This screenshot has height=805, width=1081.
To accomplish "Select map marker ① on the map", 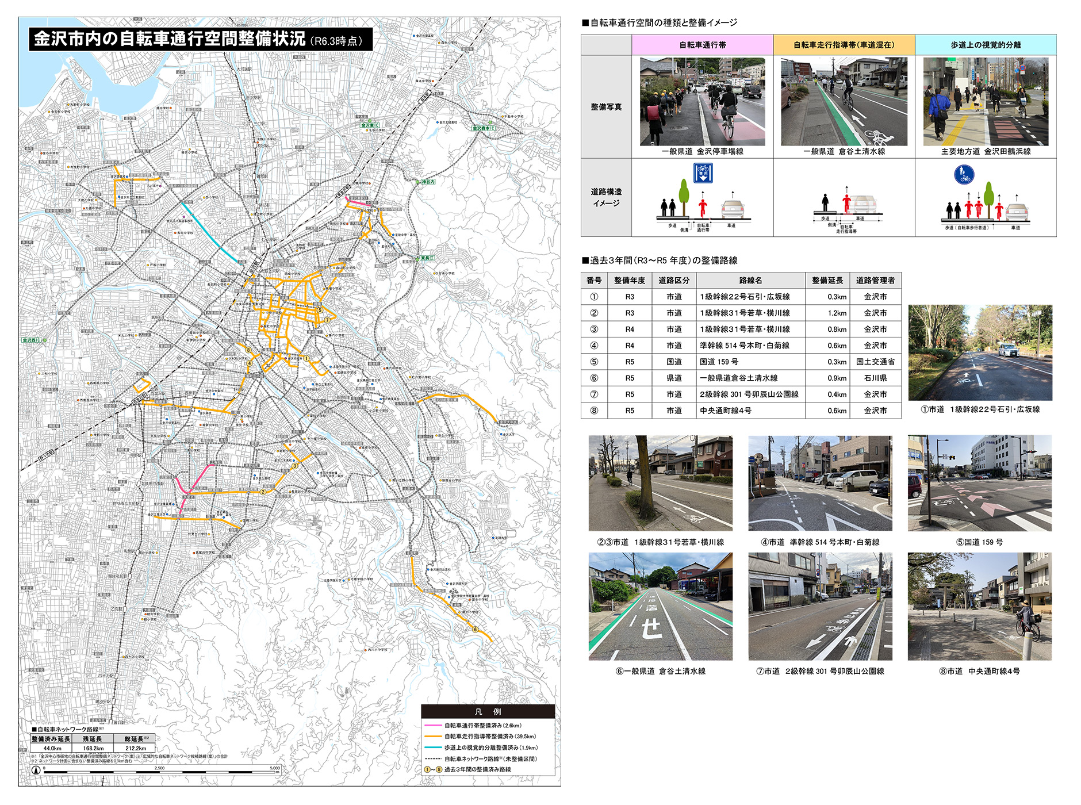I will coord(306,358).
